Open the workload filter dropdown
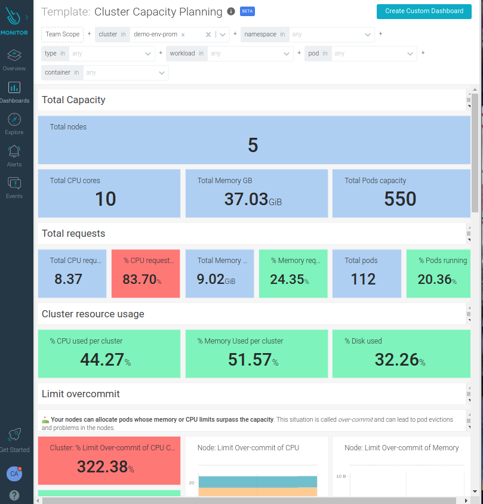Screen dimensions: 483x504 point(251,53)
